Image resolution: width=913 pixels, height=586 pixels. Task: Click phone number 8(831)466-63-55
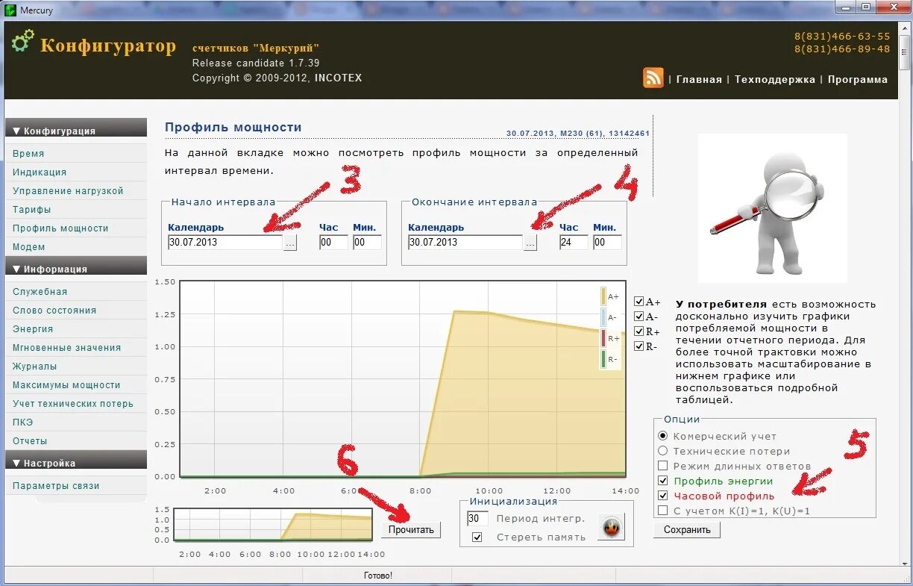click(842, 36)
